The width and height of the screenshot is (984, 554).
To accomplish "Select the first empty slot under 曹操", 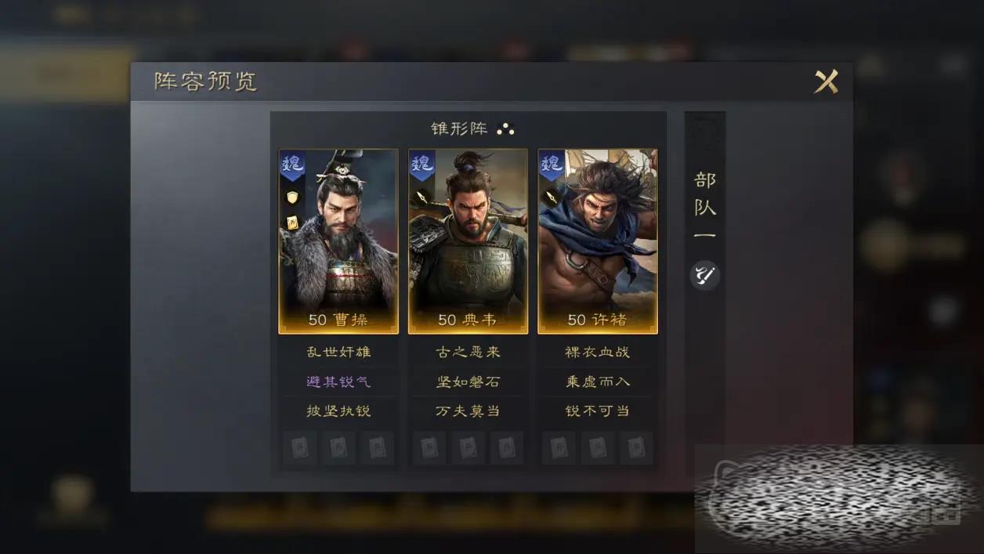I will click(299, 447).
